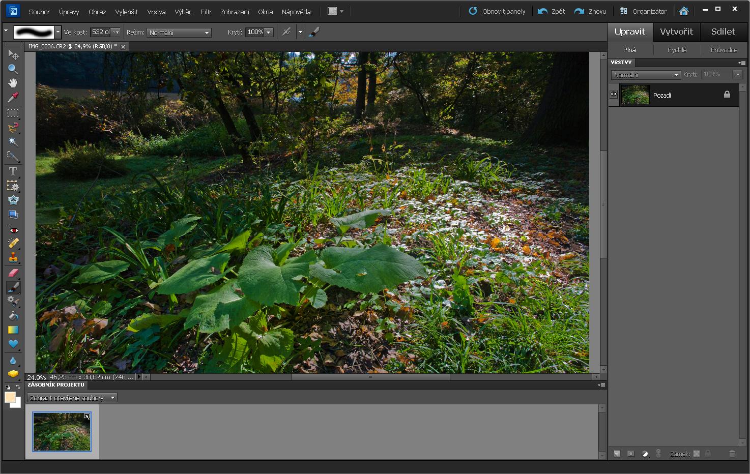Select the Red Eye Removal tool
This screenshot has height=474, width=750.
13,229
